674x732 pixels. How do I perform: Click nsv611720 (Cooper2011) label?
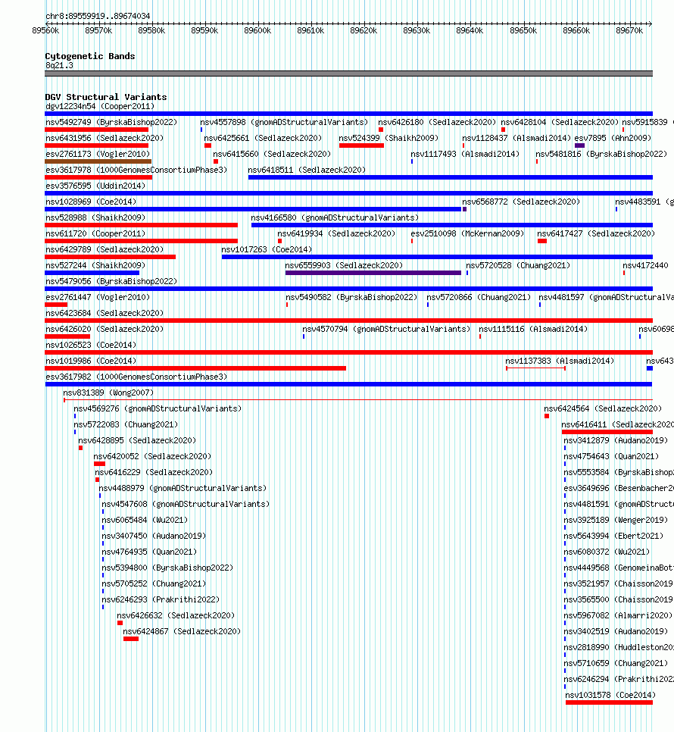(x=95, y=233)
